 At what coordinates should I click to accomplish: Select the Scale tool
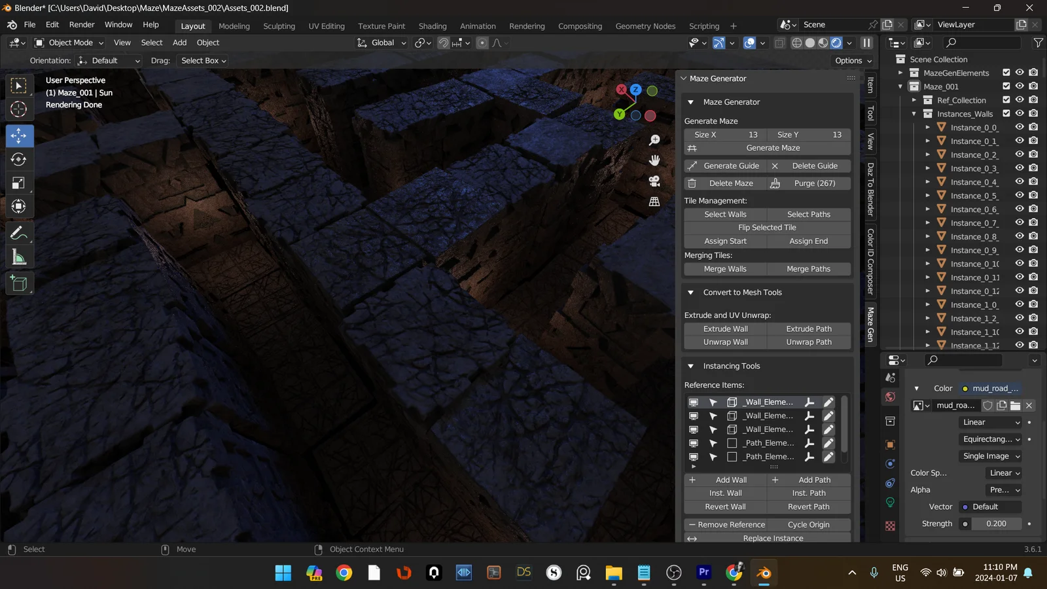(18, 183)
